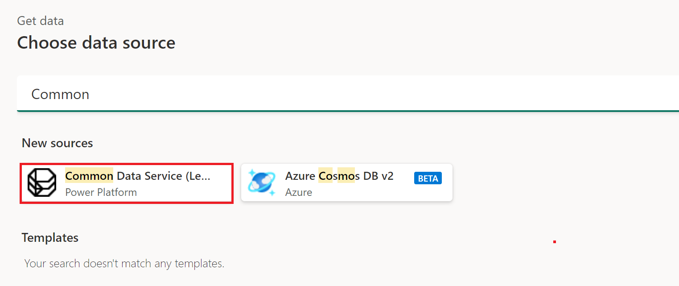Click the Templates section heading
Image resolution: width=679 pixels, height=286 pixels.
[x=50, y=237]
